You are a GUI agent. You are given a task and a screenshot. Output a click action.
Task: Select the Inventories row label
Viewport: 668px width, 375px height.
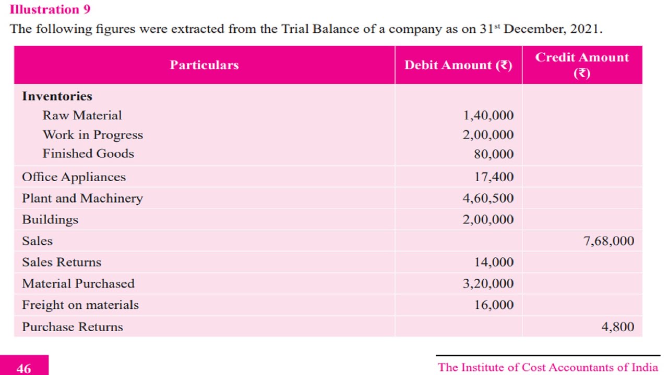tap(57, 96)
